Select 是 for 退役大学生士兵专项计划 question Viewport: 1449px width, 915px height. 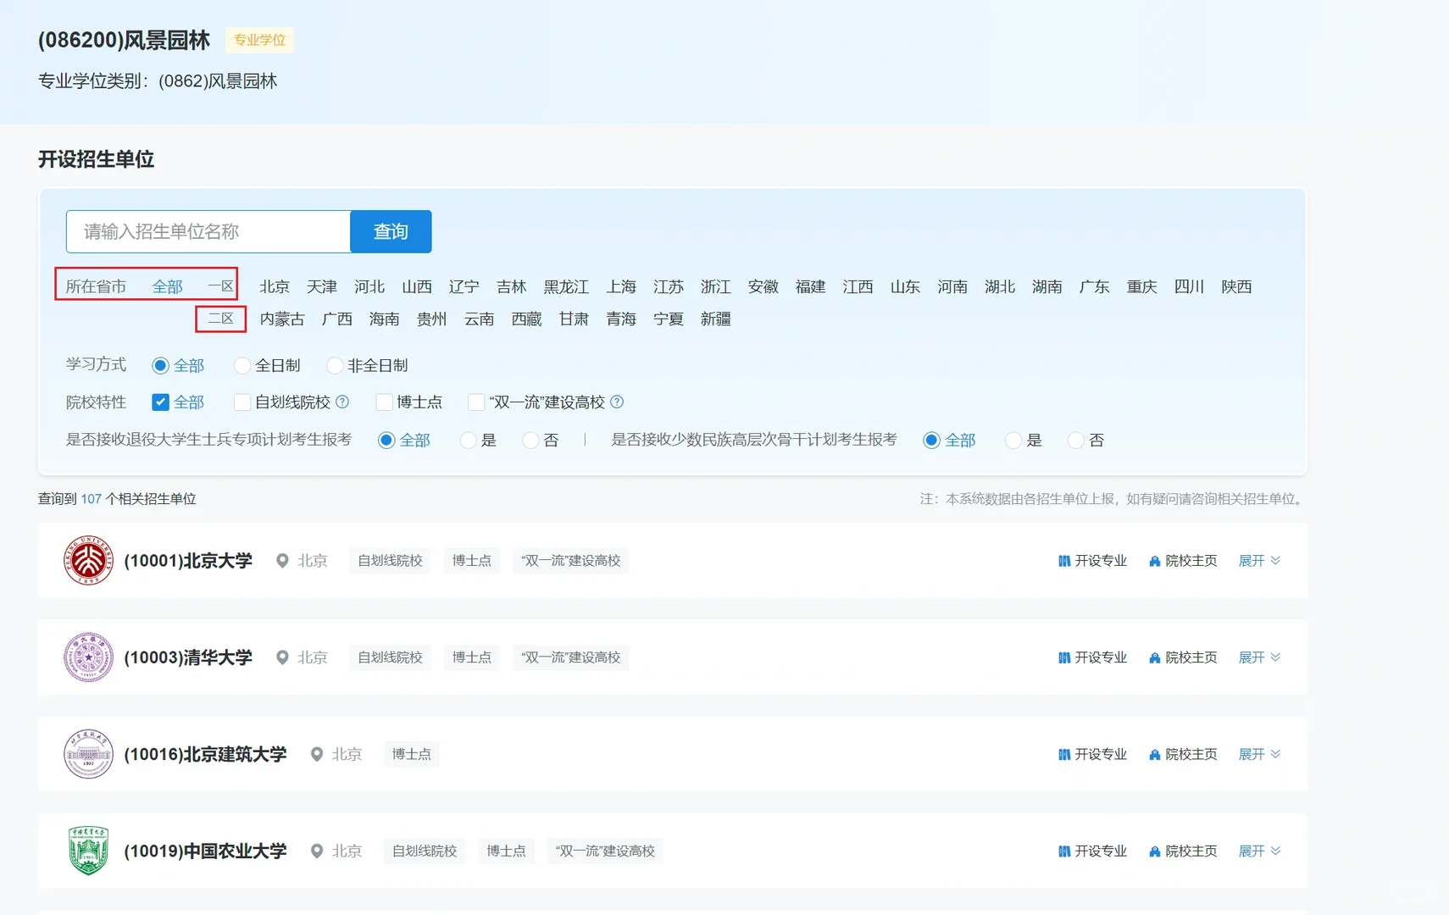point(469,440)
